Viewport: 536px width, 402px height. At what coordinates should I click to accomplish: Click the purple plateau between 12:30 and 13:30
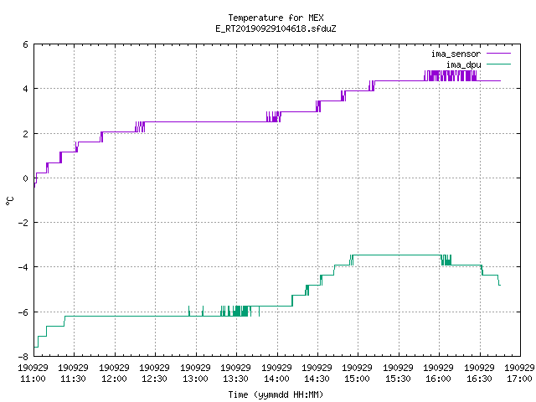click(205, 121)
